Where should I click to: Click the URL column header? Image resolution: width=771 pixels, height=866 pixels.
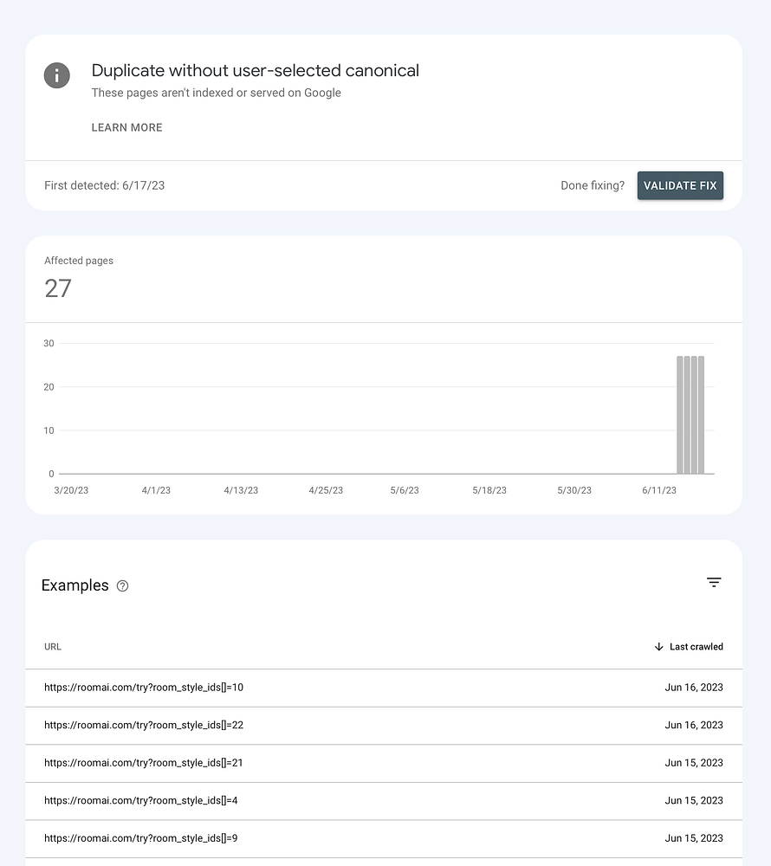53,647
